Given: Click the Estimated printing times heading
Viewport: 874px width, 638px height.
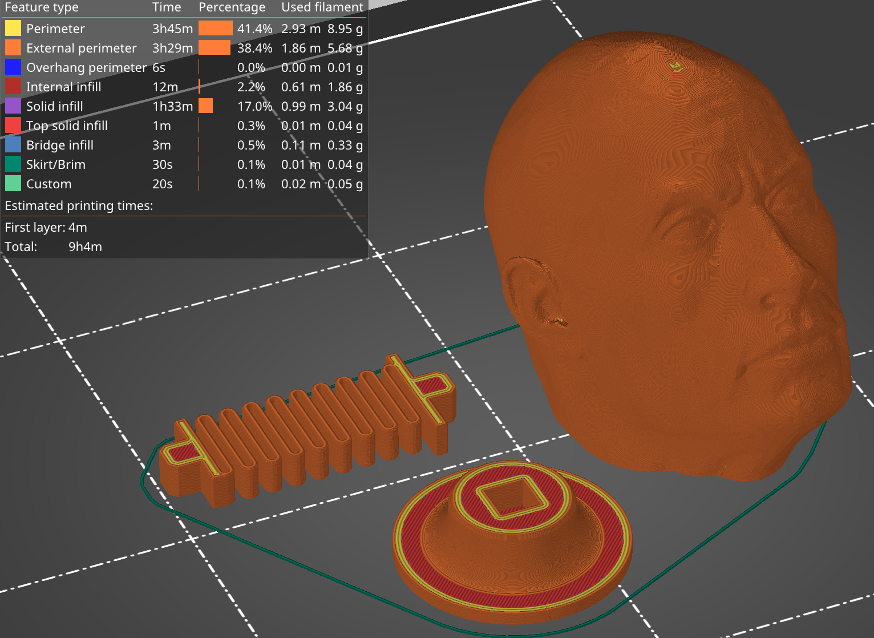Looking at the screenshot, I should pyautogui.click(x=79, y=205).
